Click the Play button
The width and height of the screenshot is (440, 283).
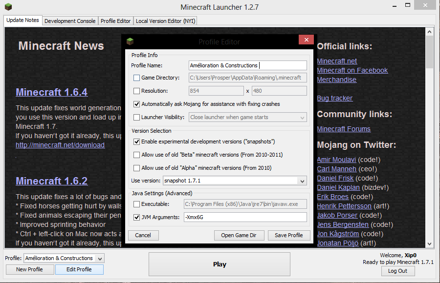[220, 264]
